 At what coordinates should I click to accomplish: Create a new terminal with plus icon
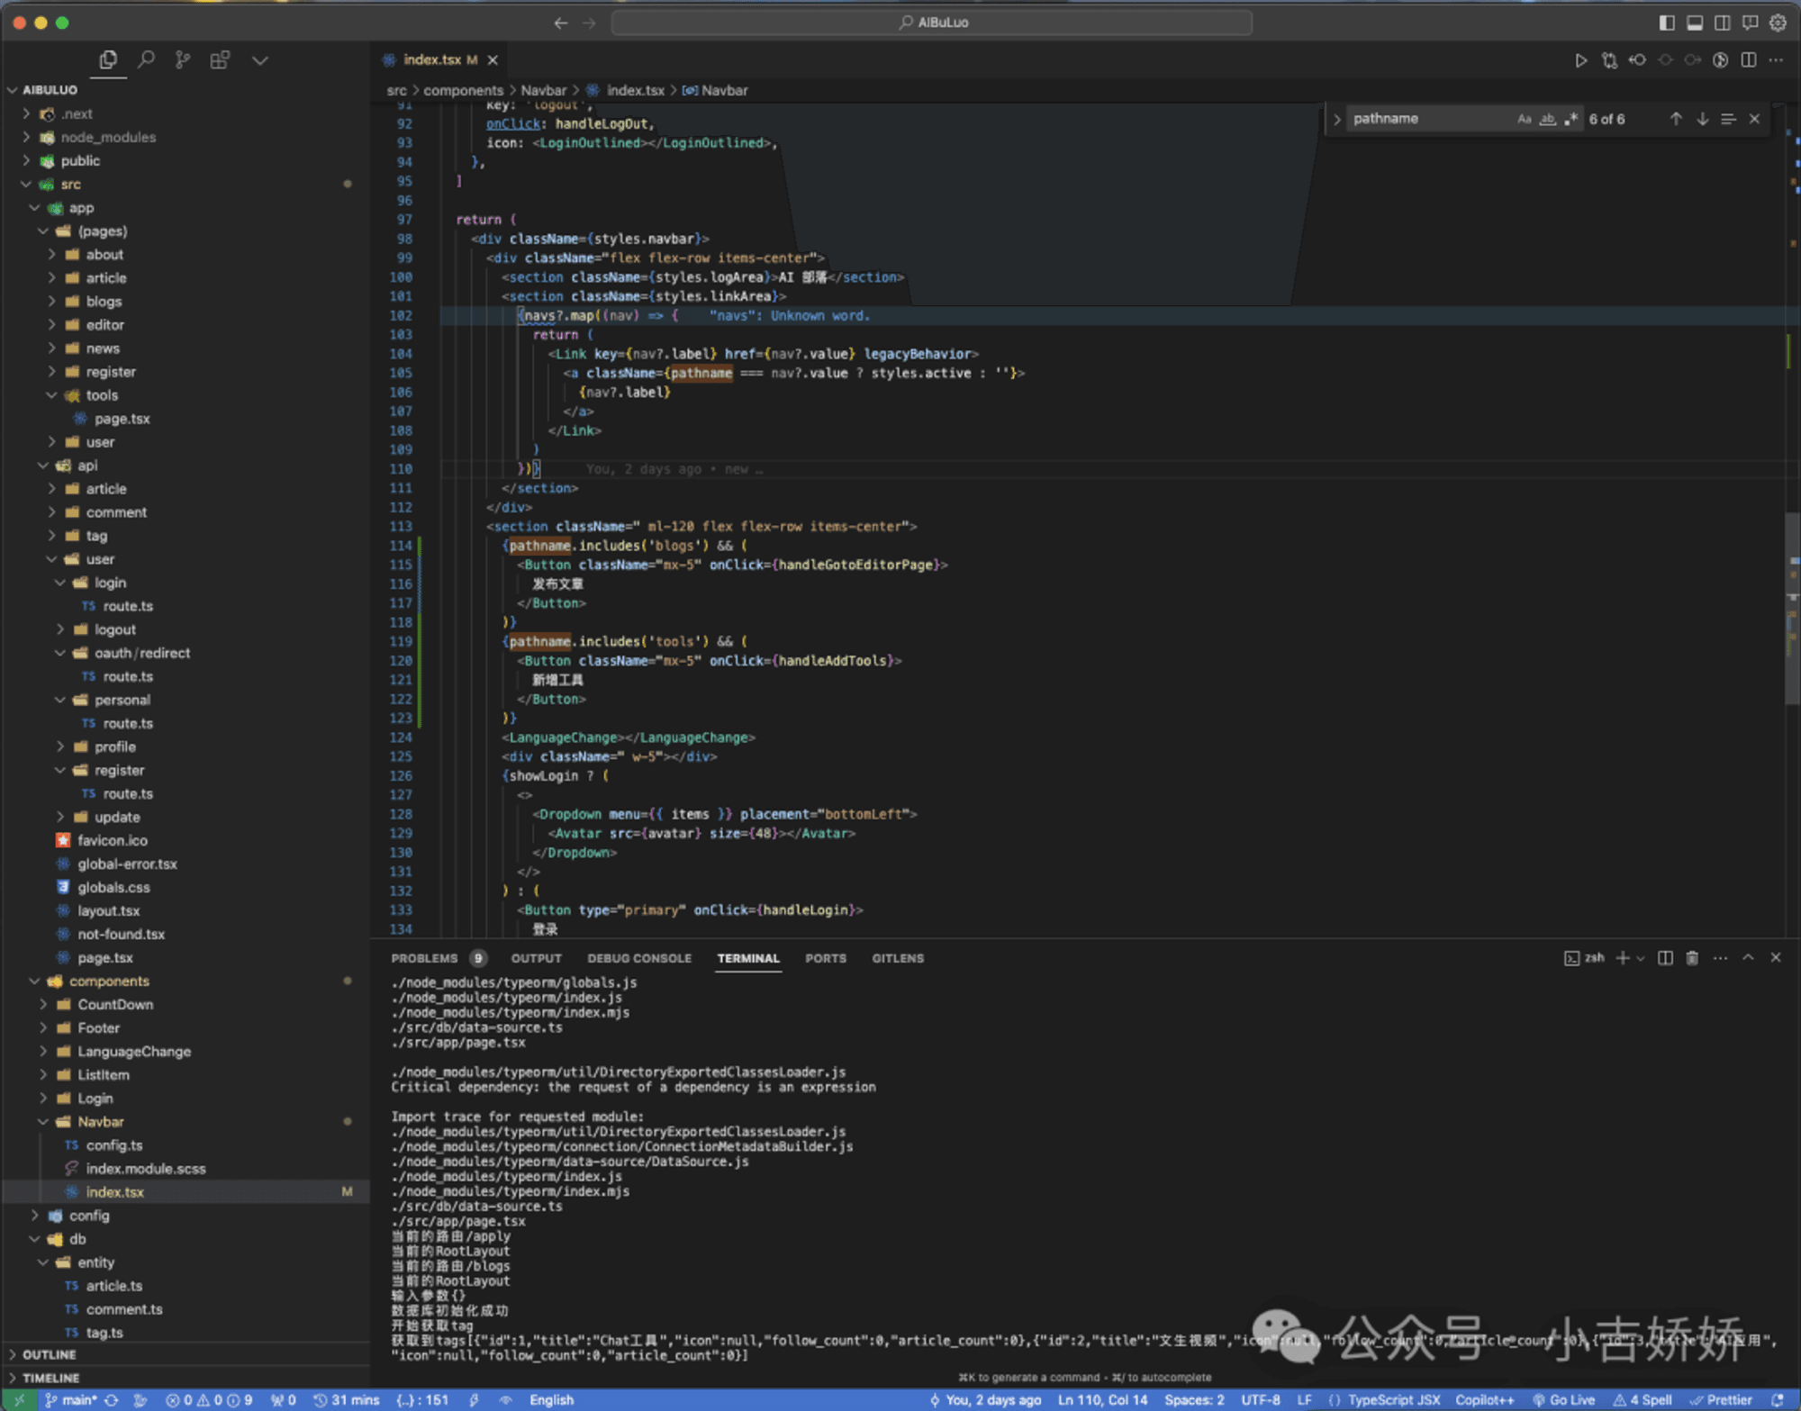(1623, 958)
